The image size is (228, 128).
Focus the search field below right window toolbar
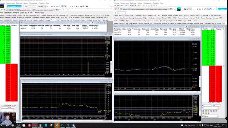(121, 13)
